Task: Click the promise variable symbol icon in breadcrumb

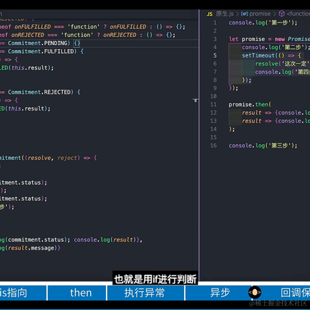Action: [x=245, y=14]
